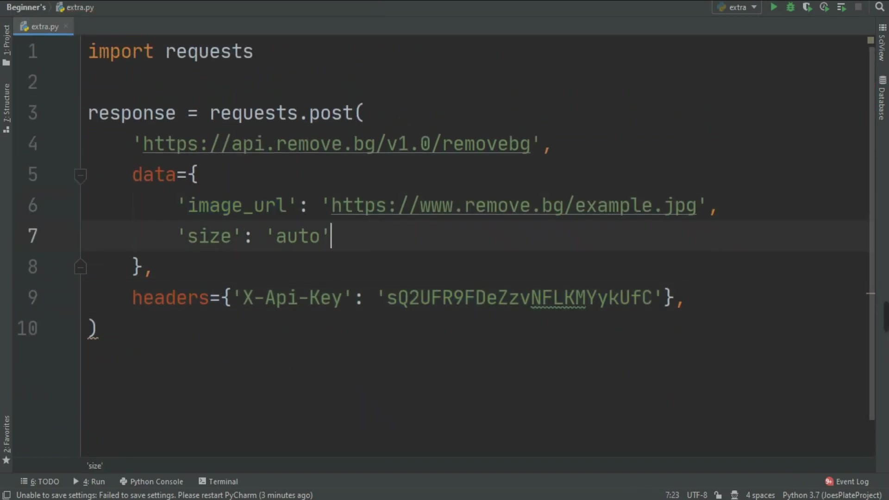Click the example.jpg image URL string
889x500 pixels.
[513, 205]
